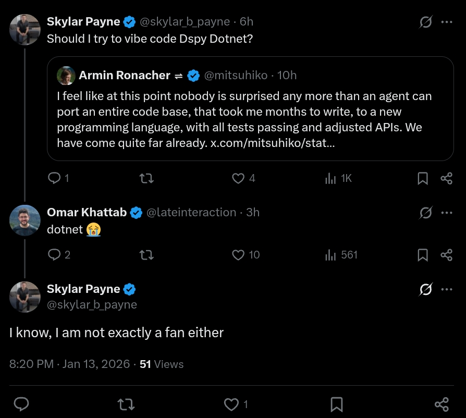The width and height of the screenshot is (466, 418).
Task: Open more options on the main tweet
Action: point(447,289)
